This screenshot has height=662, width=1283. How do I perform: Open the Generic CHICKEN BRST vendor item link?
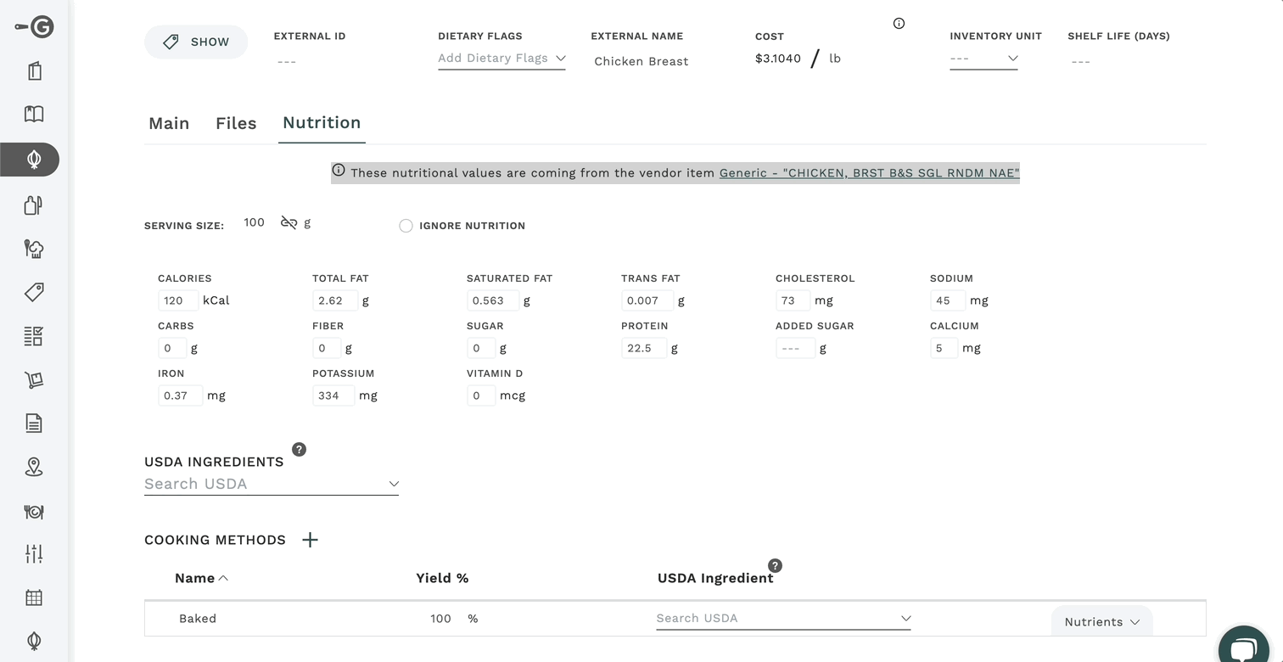click(868, 173)
